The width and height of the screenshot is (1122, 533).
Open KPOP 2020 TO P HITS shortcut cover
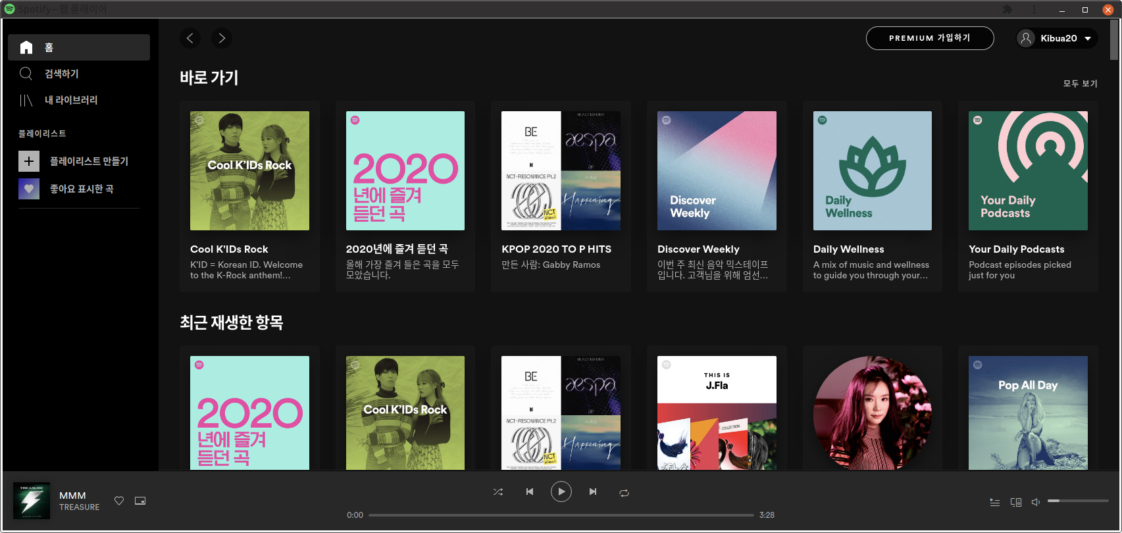(561, 170)
